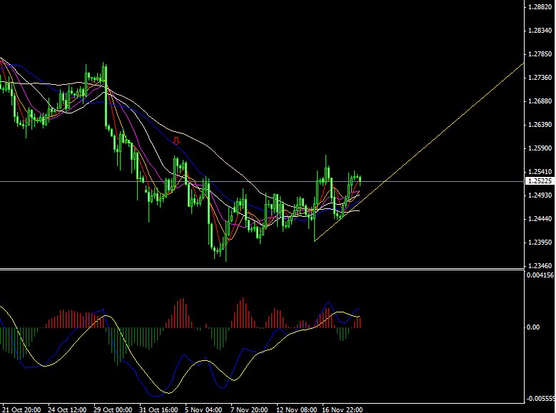556x413 pixels.
Task: Click price level 1.24930 on the axis
Action: click(540, 195)
